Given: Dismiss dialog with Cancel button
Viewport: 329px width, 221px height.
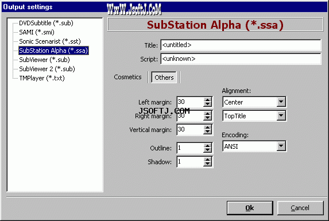Looking at the screenshot, I should (x=300, y=208).
